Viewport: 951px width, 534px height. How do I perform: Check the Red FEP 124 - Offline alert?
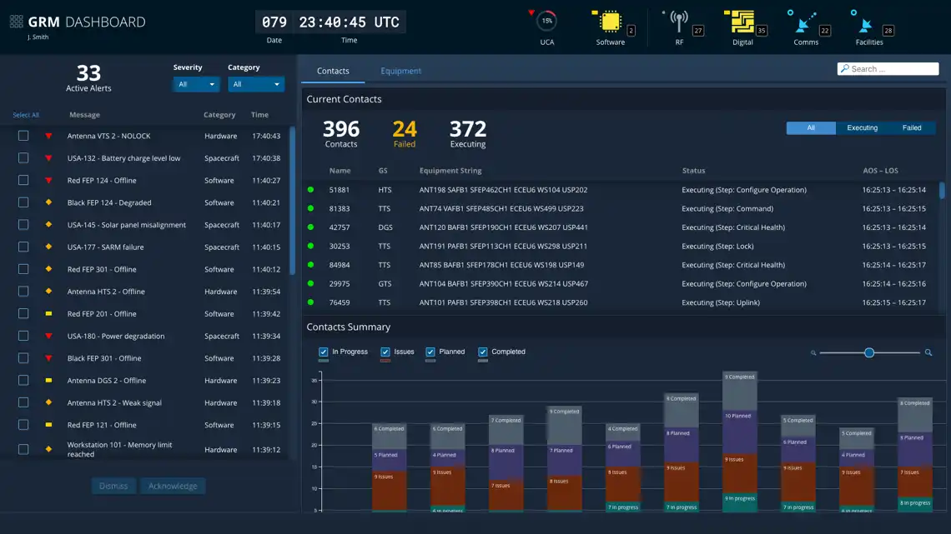click(23, 180)
